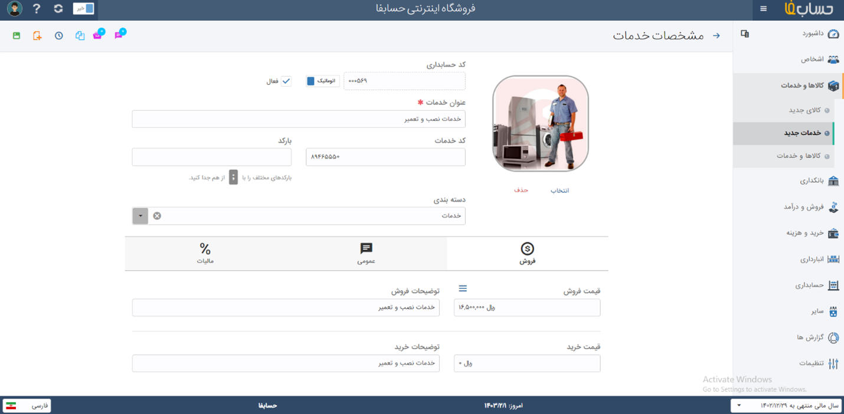844x414 pixels.
Task: Toggle the اتوماتیک accounting code switch
Action: tap(322, 81)
